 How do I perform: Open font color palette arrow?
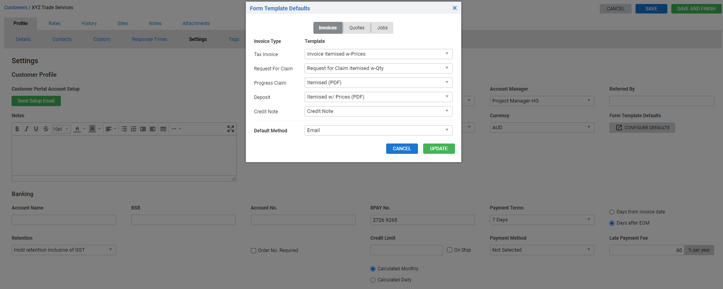pos(84,129)
